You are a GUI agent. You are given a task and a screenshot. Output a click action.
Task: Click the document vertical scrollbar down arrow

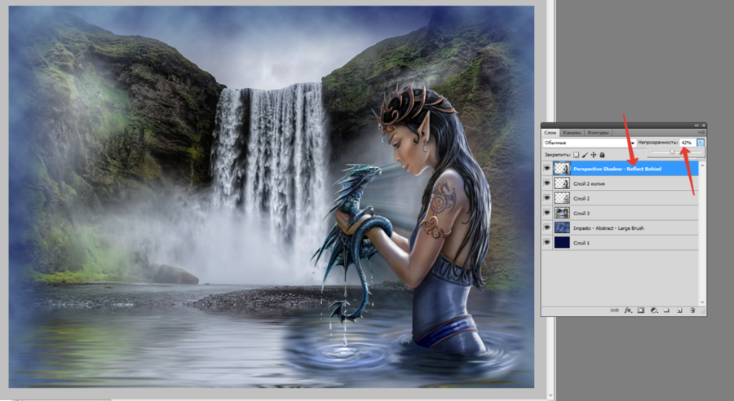pyautogui.click(x=550, y=397)
